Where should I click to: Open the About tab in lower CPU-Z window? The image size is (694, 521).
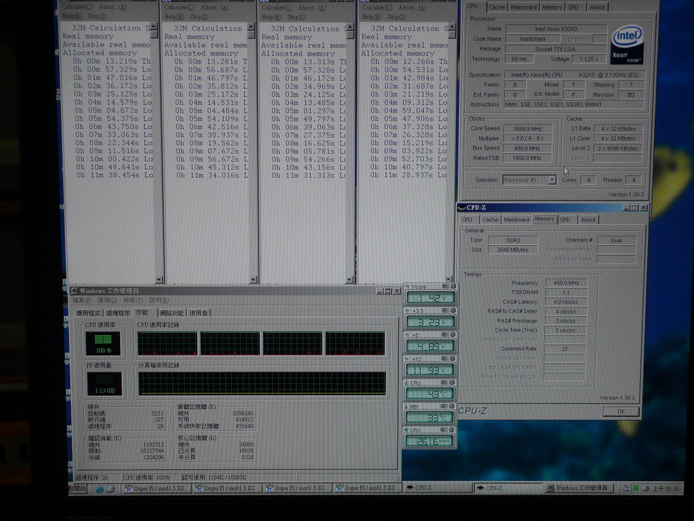pyautogui.click(x=588, y=220)
